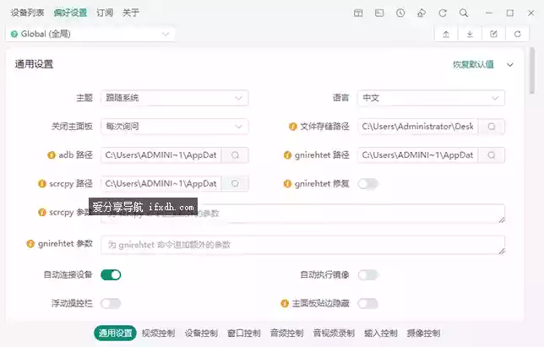Open the 主题 dropdown showing 跟随系统
Viewport: 544px width, 347px height.
175,98
